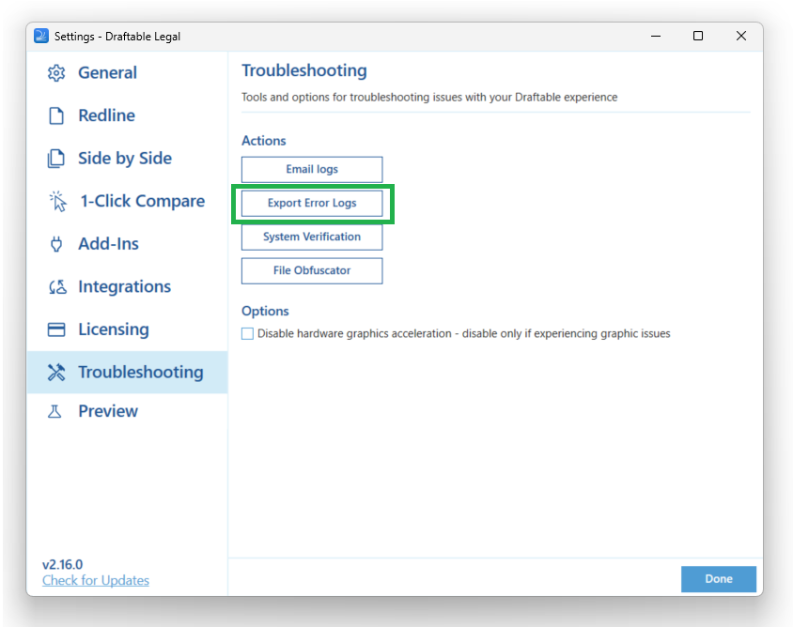Click Export Error Logs button
The width and height of the screenshot is (793, 627).
click(312, 203)
